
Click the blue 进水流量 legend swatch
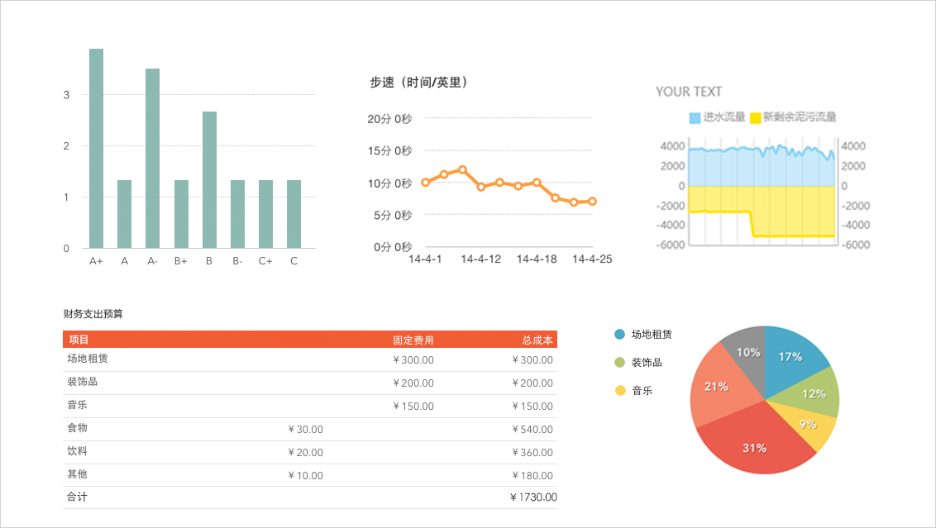[695, 117]
